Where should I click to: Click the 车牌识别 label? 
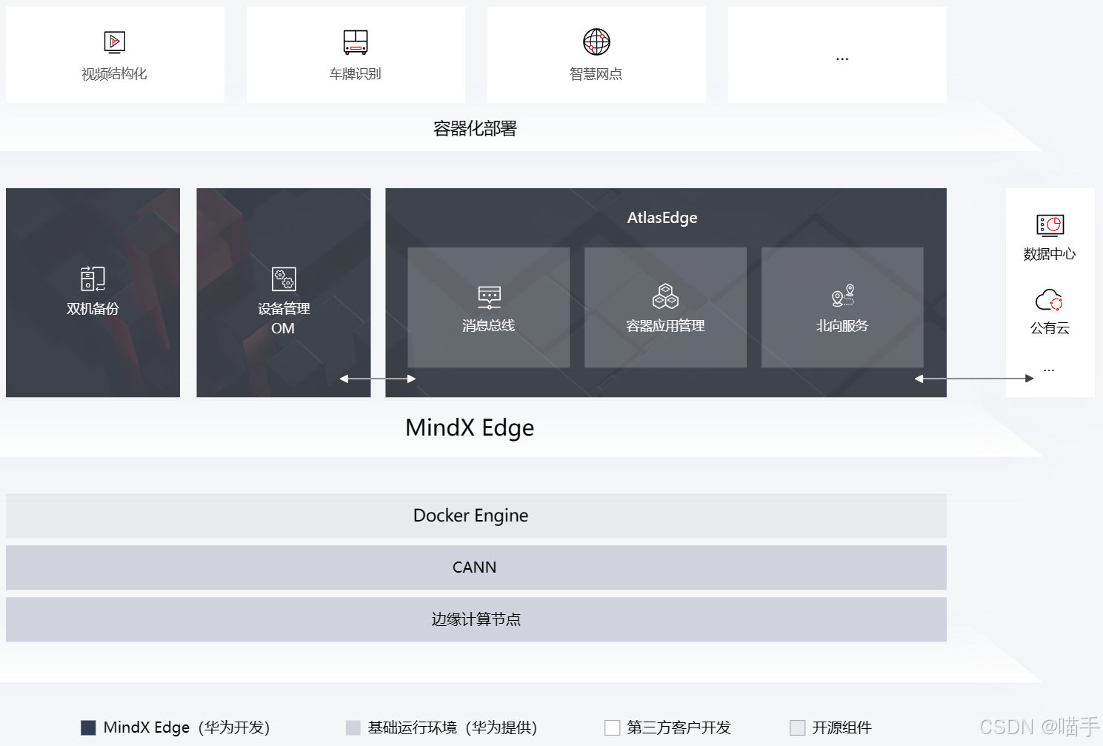(x=356, y=74)
